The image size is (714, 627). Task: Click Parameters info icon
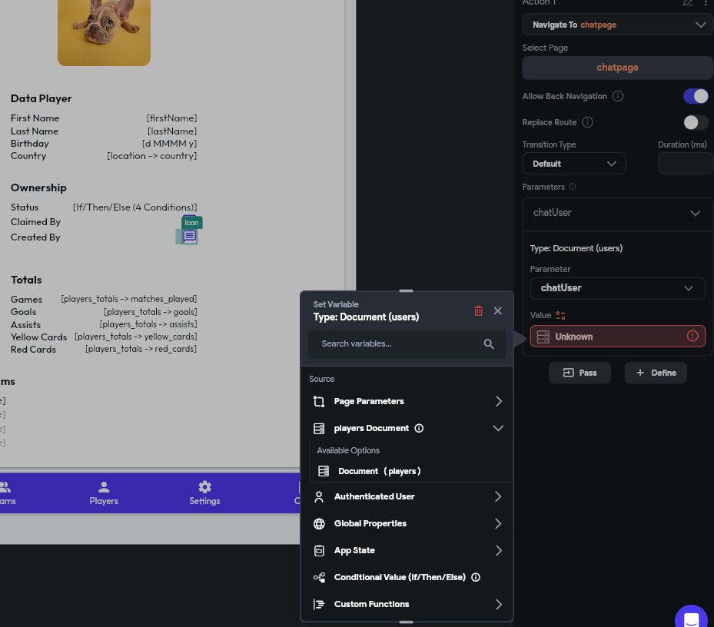(x=572, y=186)
